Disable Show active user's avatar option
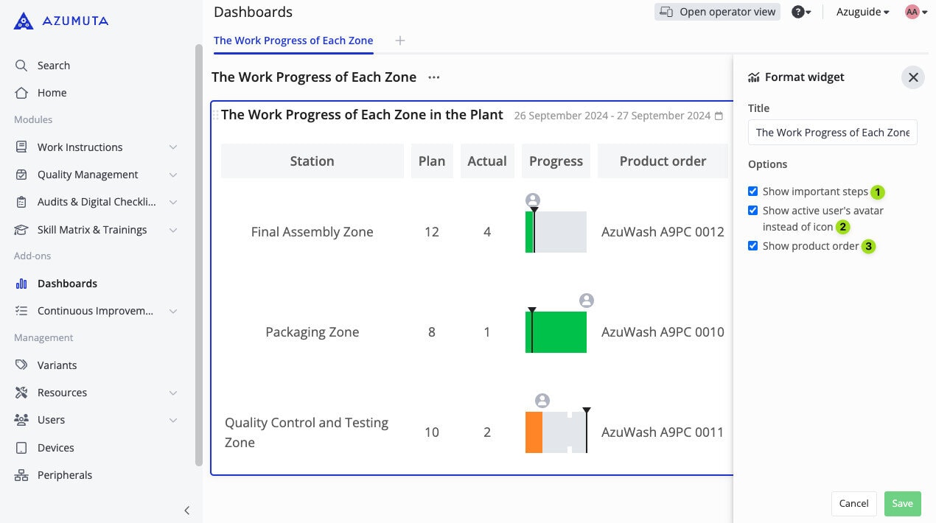 pos(752,211)
